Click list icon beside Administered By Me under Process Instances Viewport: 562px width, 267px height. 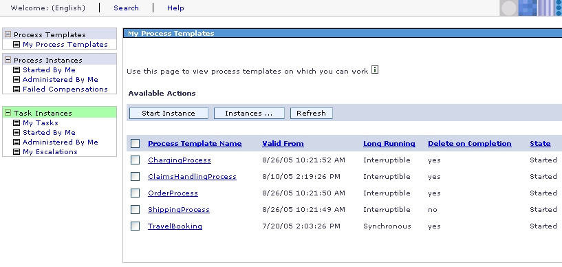coord(17,80)
